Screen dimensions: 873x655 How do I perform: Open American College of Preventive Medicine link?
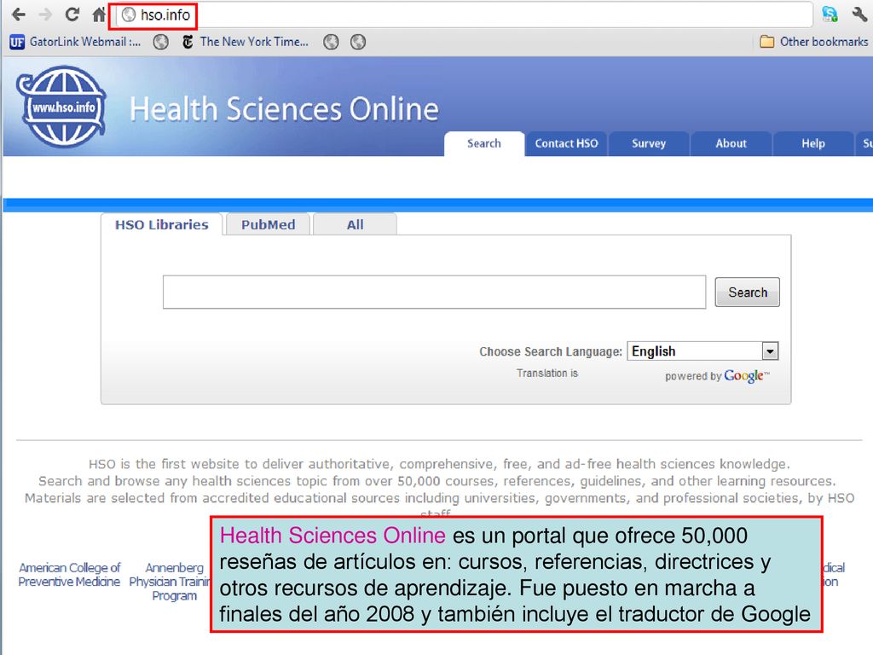(x=69, y=574)
